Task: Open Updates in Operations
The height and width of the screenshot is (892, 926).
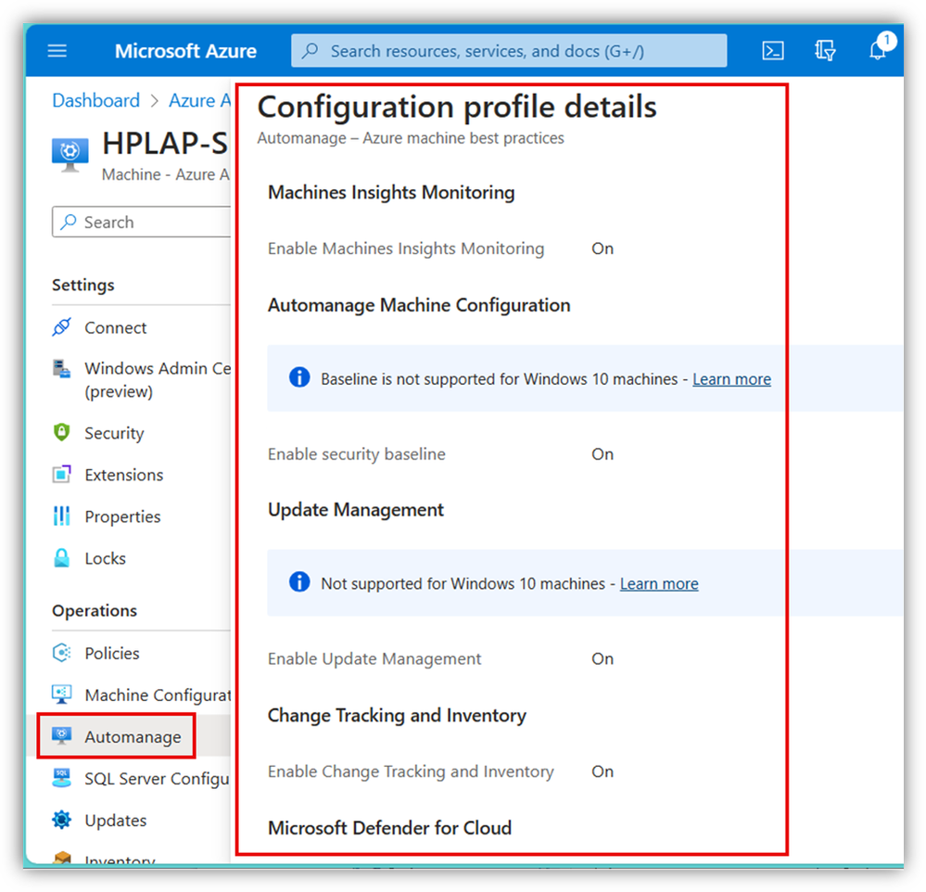Action: [x=116, y=821]
